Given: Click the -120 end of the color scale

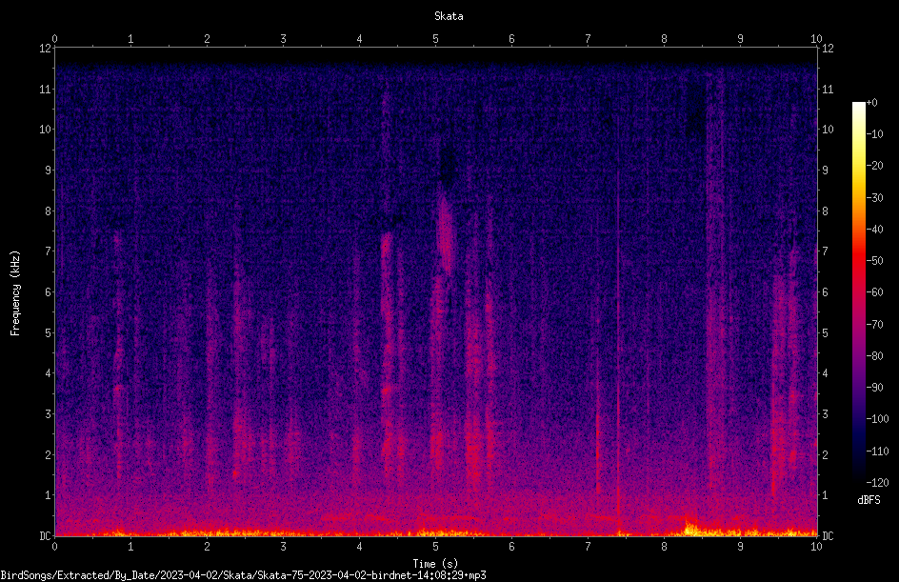Looking at the screenshot, I should [x=877, y=482].
